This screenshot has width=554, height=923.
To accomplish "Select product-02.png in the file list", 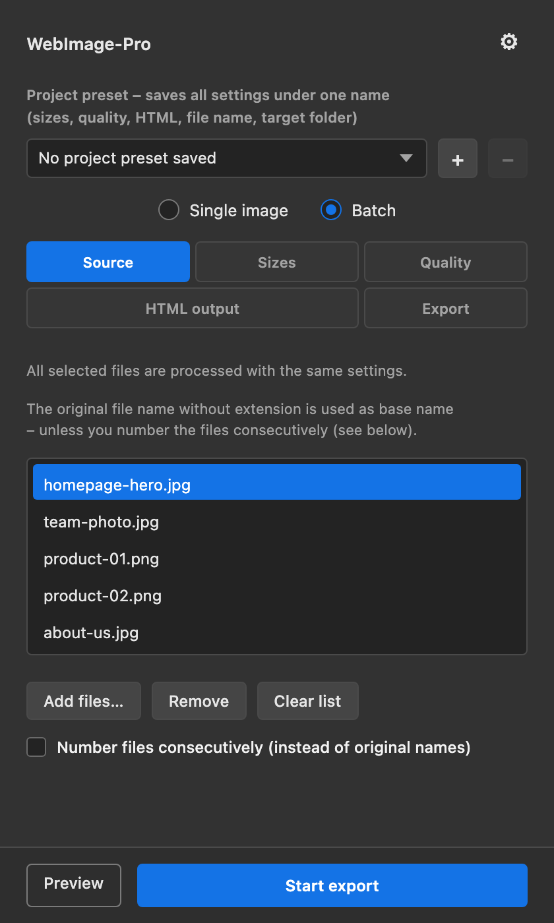I will pos(277,596).
